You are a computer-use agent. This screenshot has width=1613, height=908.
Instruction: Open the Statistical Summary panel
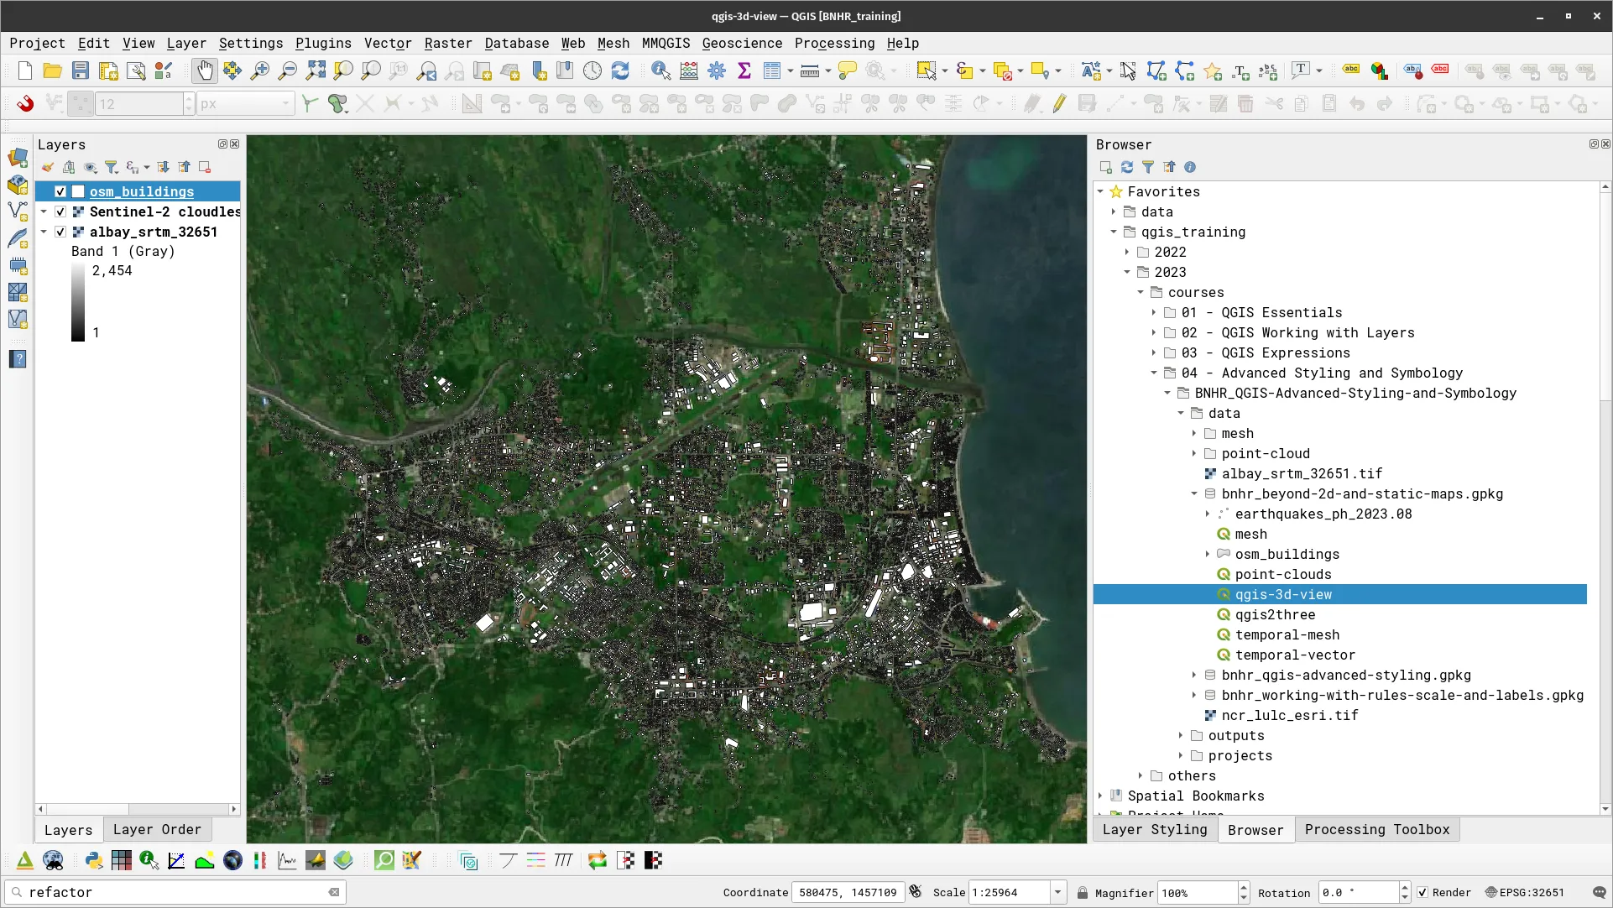[x=744, y=70]
